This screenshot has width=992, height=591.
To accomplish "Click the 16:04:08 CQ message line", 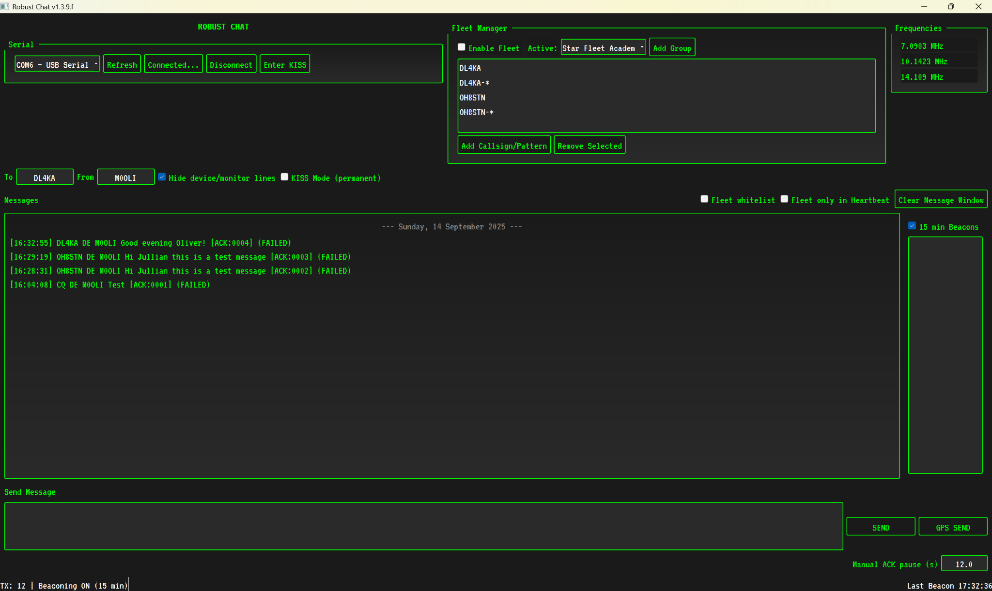I will click(110, 285).
